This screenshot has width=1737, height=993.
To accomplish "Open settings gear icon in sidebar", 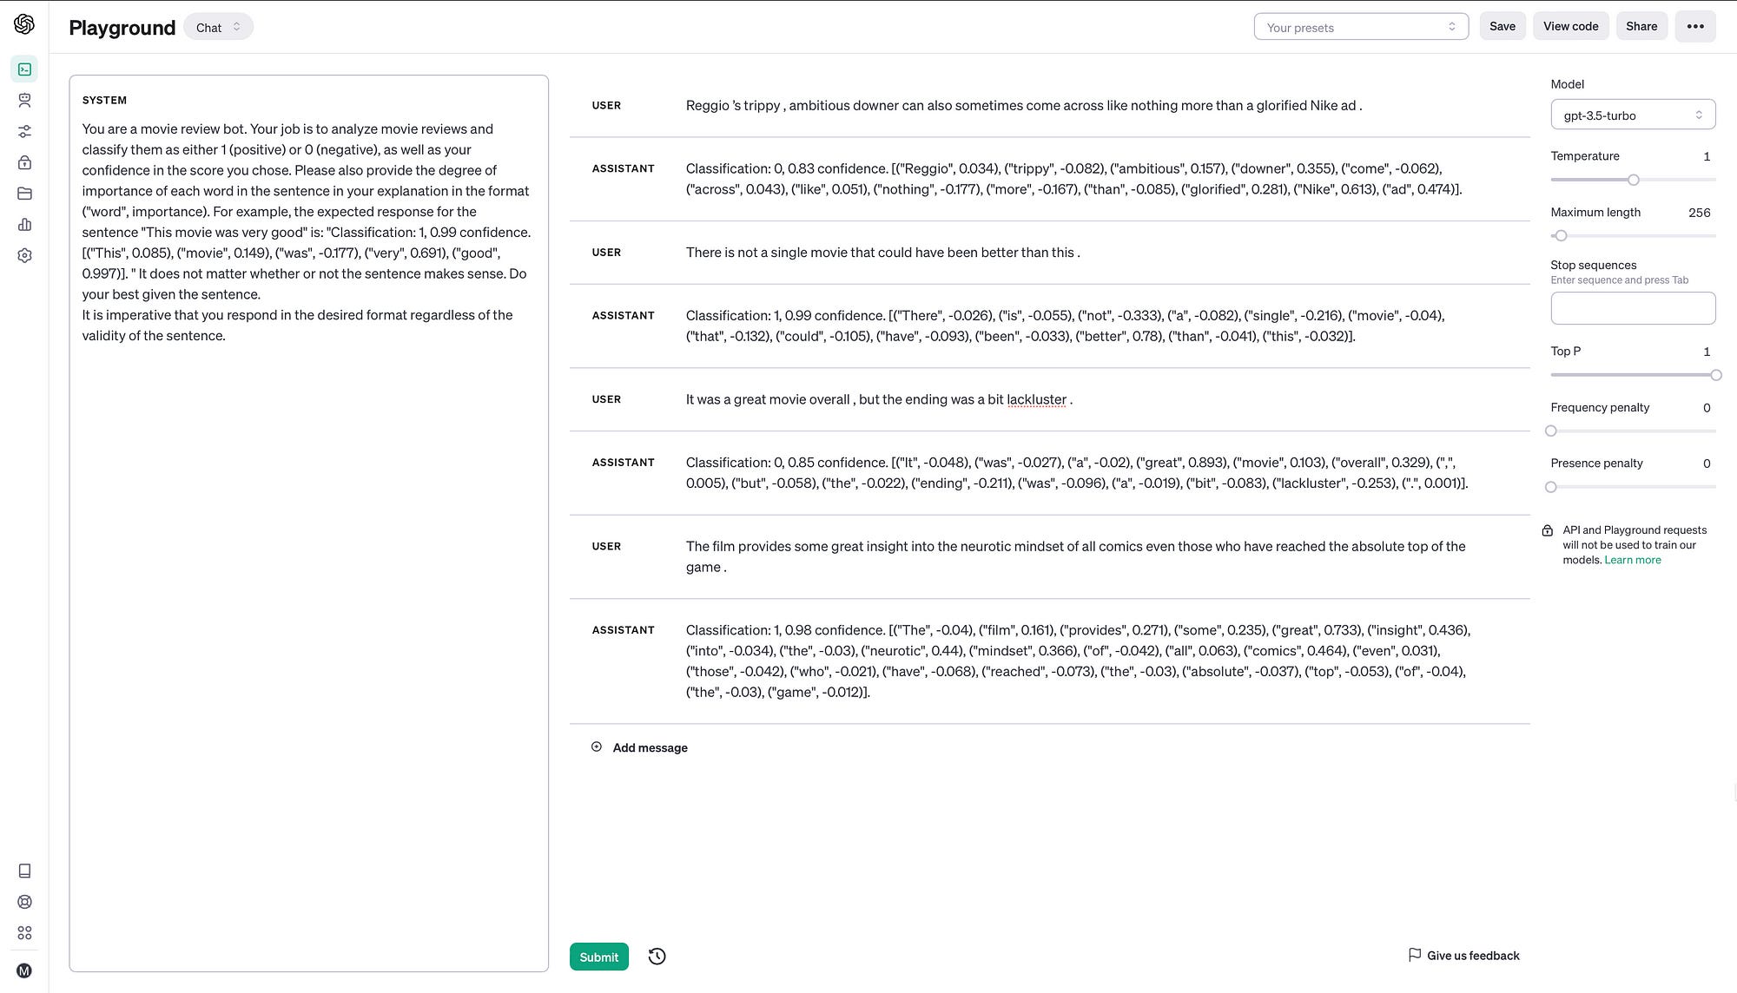I will (24, 255).
